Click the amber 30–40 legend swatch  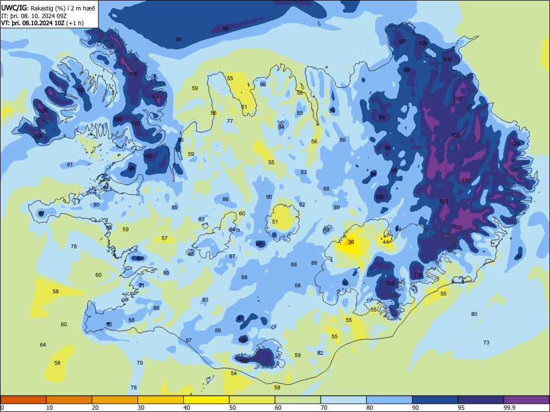tap(161, 400)
